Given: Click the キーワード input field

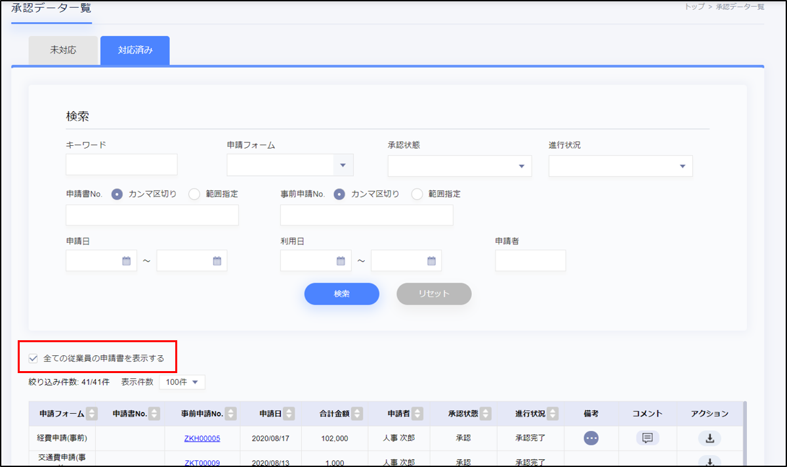Looking at the screenshot, I should click(121, 165).
